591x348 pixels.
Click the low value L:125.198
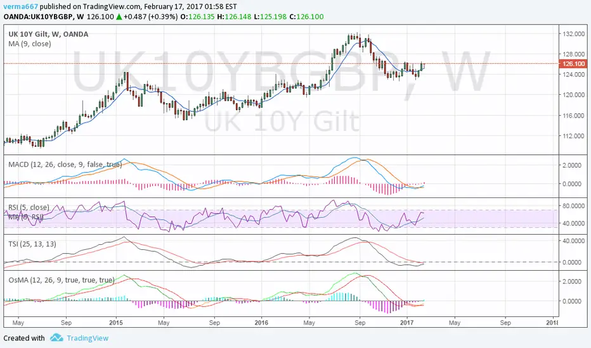click(270, 16)
